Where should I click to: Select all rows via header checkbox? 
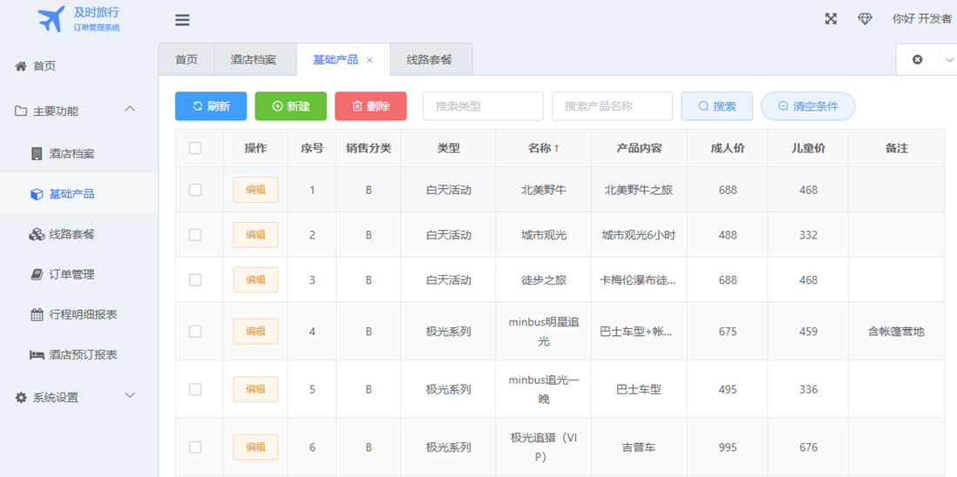[x=195, y=148]
